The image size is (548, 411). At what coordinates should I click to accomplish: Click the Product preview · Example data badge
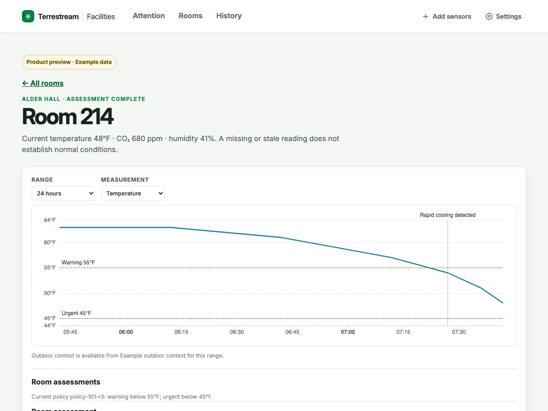69,62
